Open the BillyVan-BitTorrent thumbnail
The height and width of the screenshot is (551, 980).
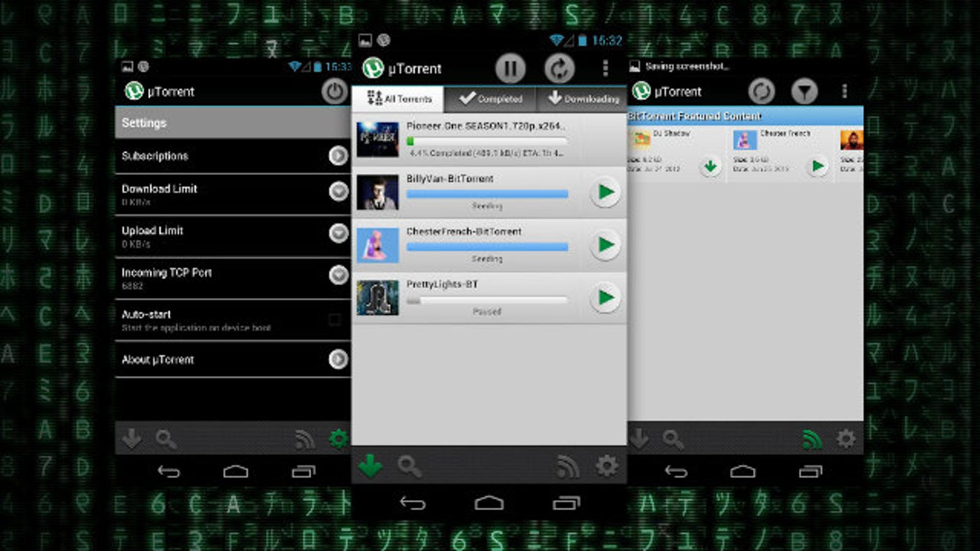[x=377, y=192]
